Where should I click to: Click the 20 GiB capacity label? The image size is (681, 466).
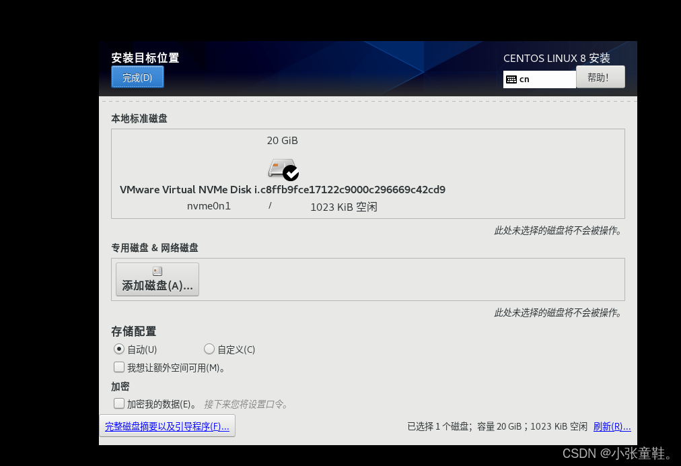tap(282, 140)
